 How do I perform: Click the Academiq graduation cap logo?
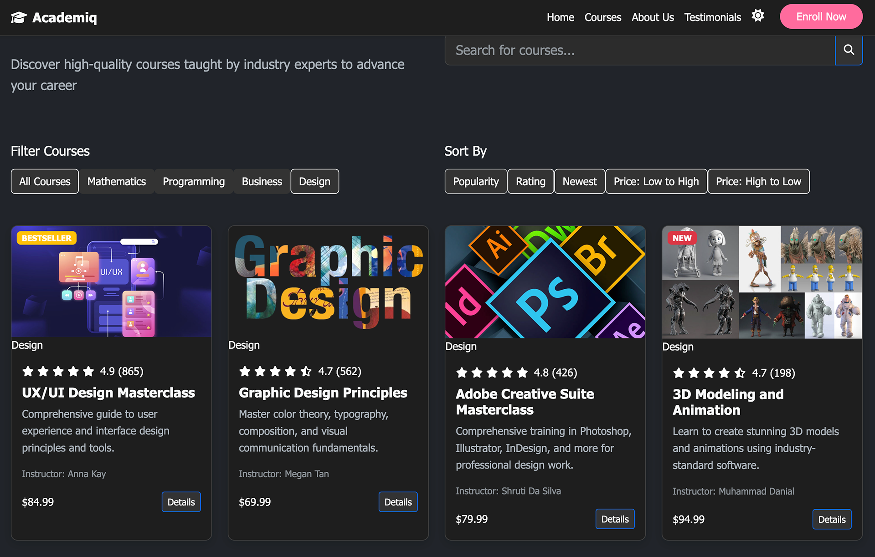tap(19, 17)
